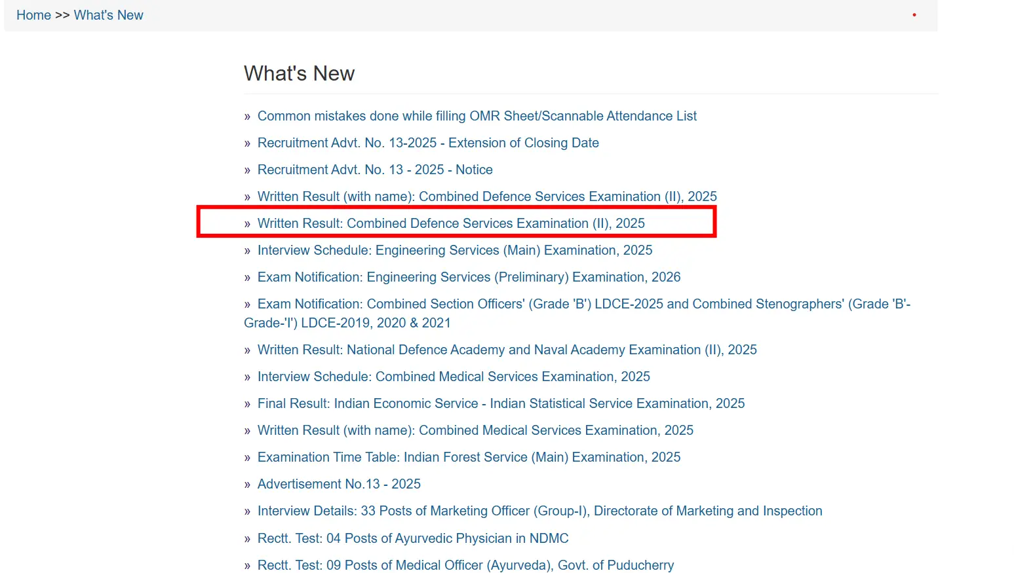Open Indian Forest Service Examination Time Table
Viewport: 1014px width, 573px height.
(469, 457)
